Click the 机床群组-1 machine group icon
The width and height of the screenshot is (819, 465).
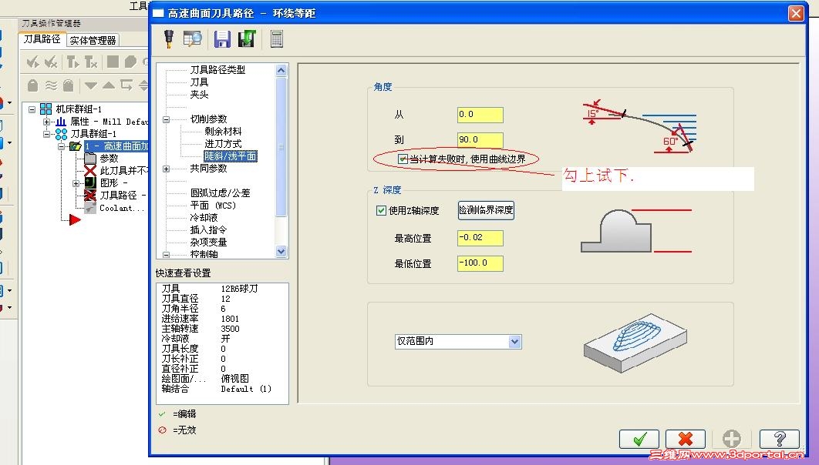(x=46, y=109)
